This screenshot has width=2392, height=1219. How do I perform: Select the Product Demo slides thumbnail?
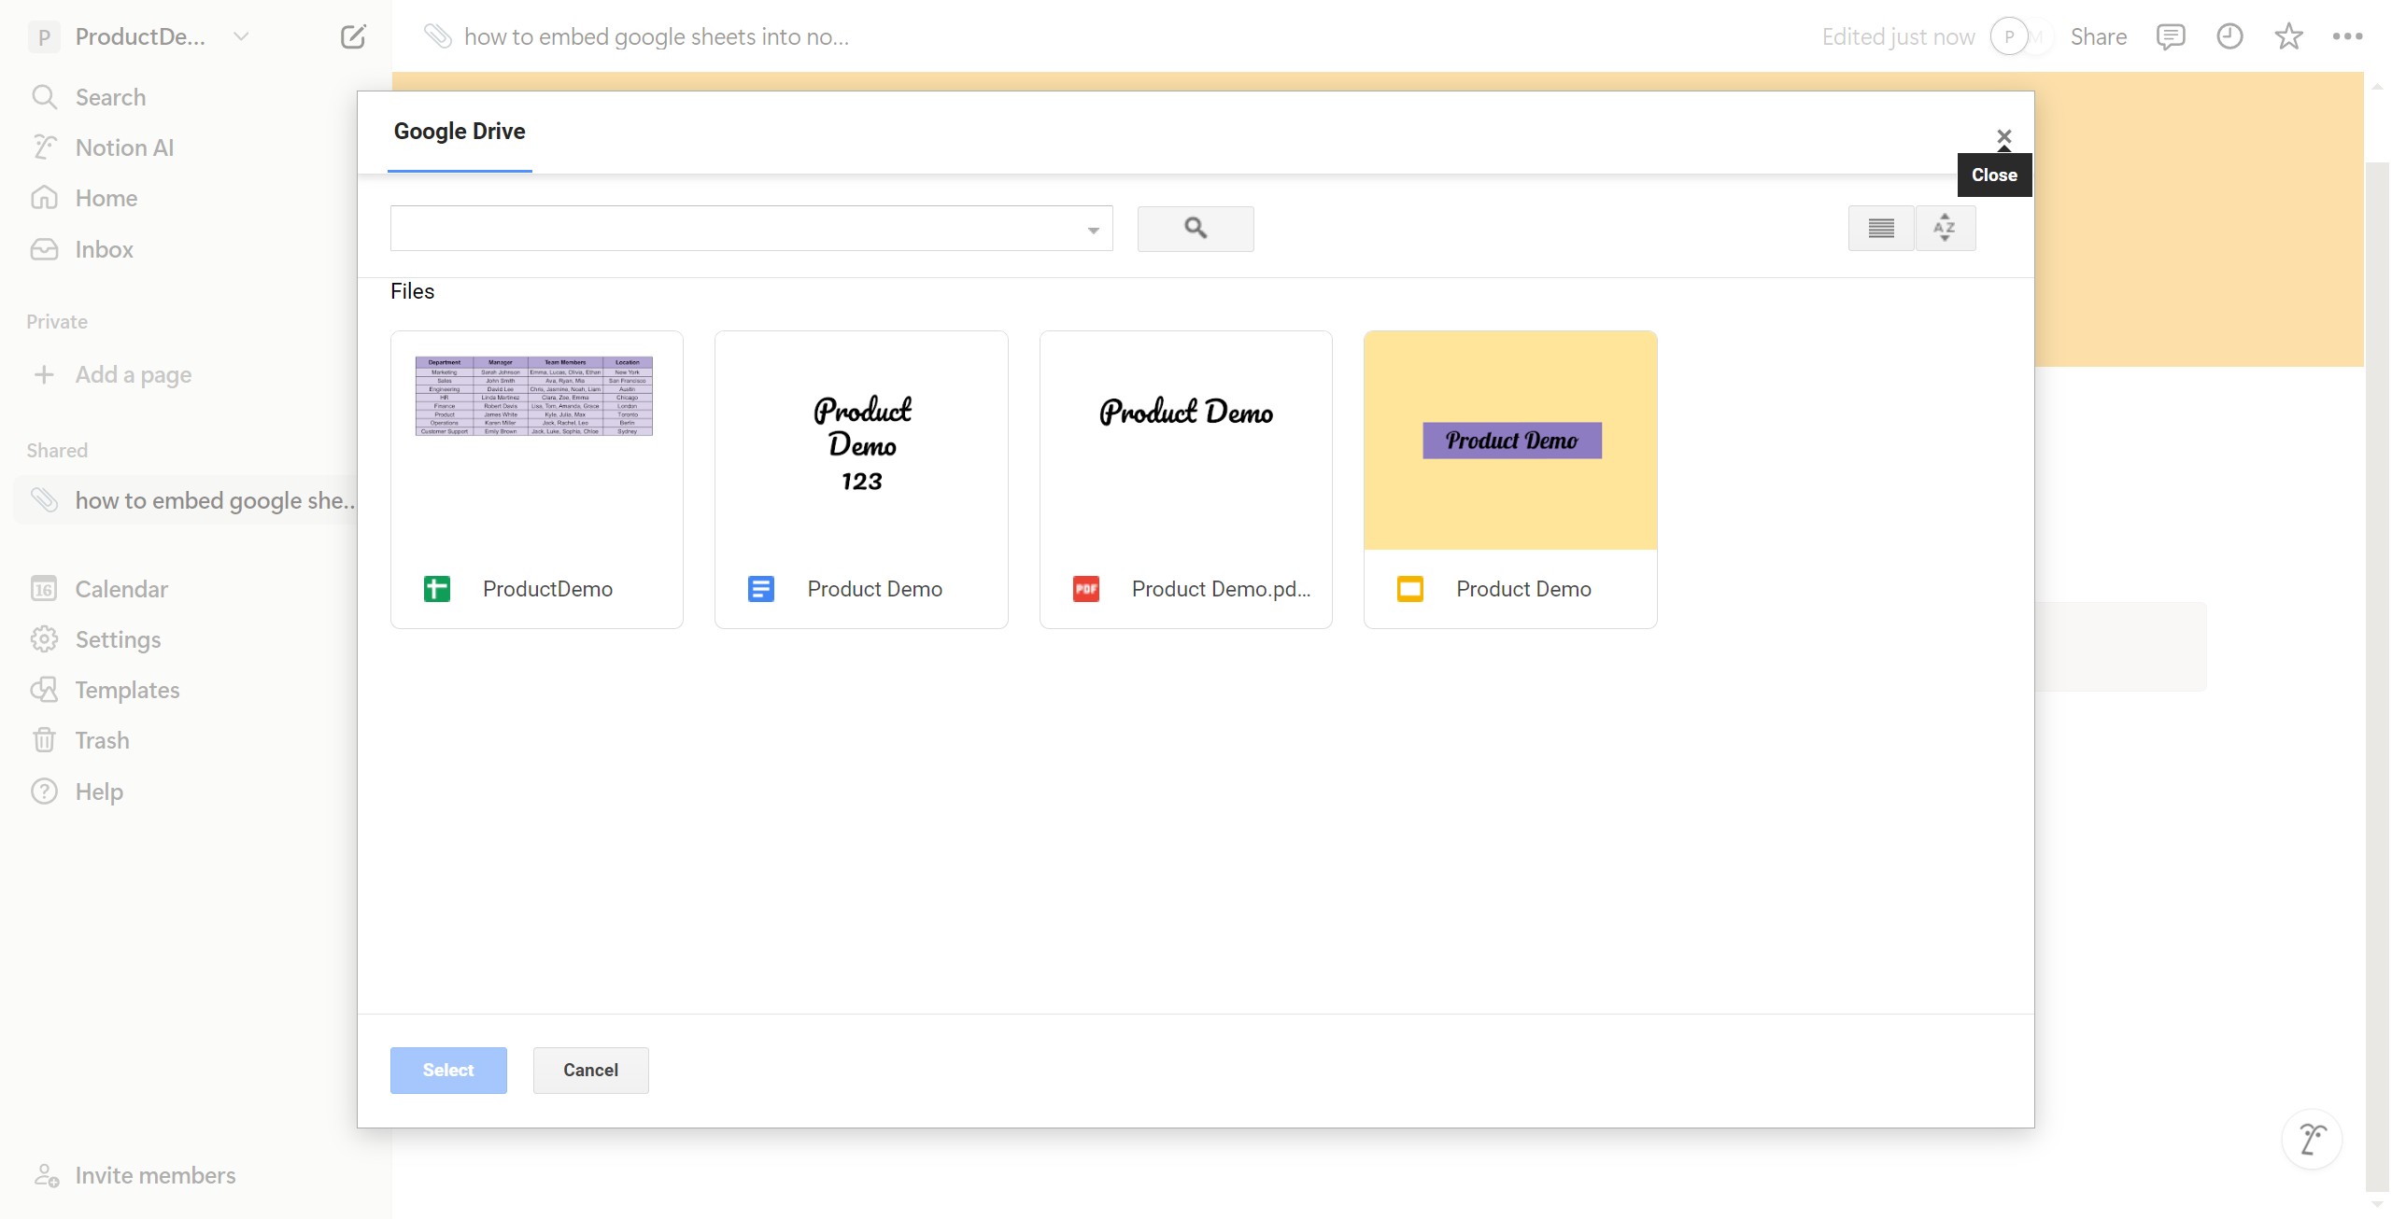(1510, 441)
